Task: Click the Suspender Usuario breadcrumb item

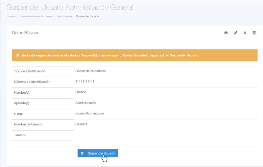Action: 87,16
